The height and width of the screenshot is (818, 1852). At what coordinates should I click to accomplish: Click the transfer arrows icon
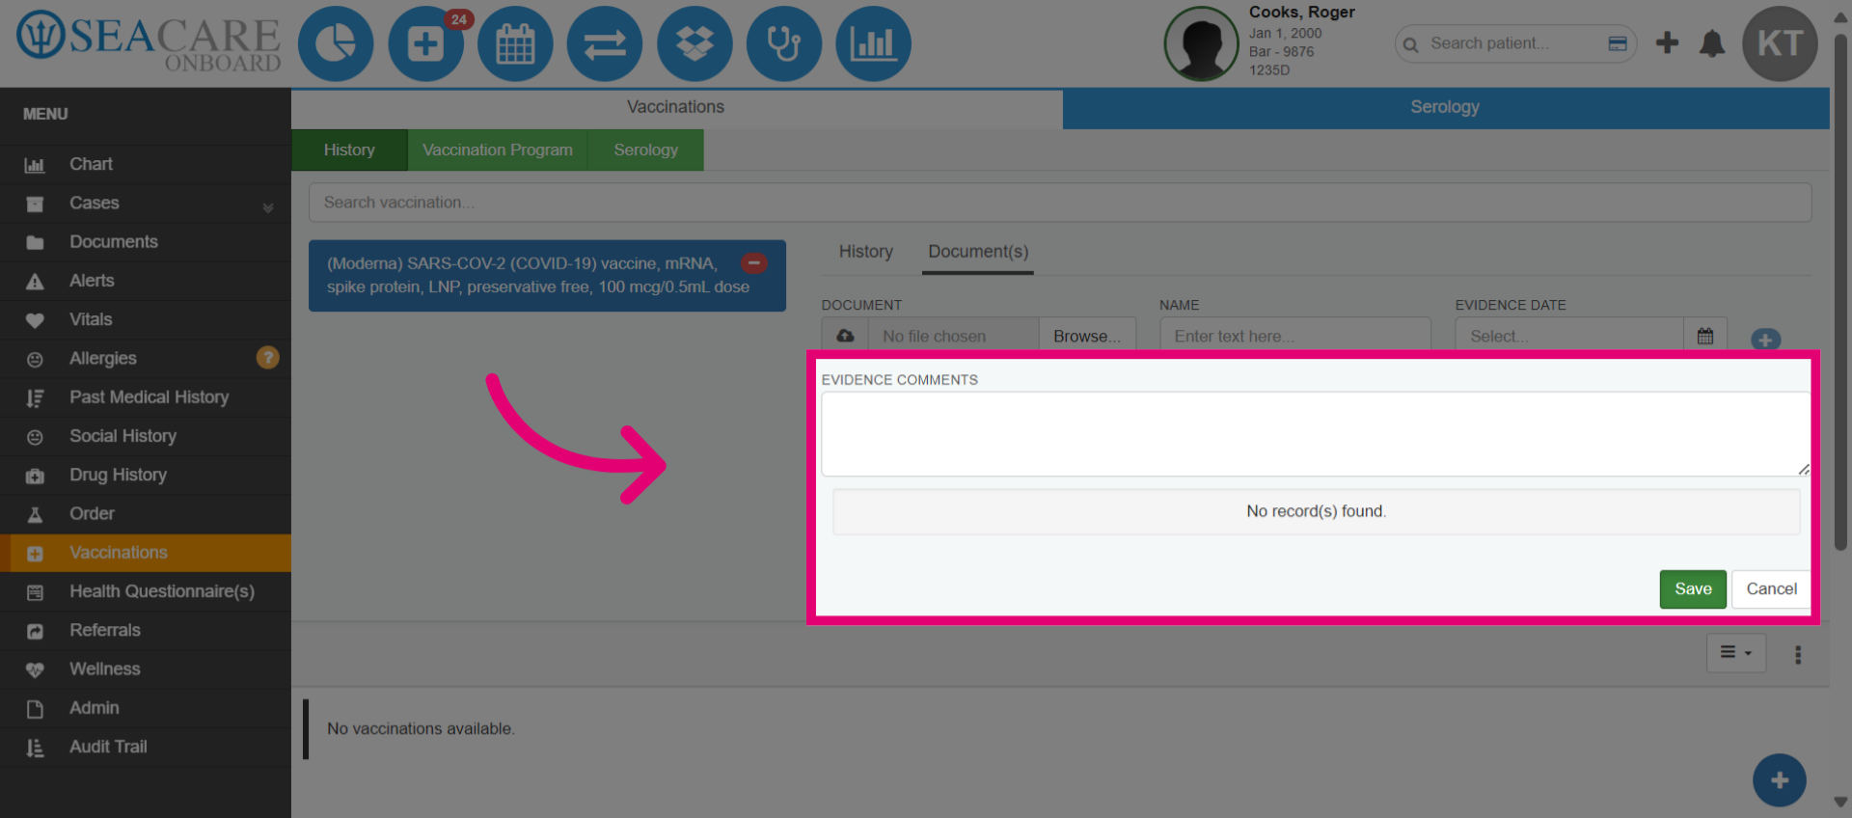click(605, 44)
